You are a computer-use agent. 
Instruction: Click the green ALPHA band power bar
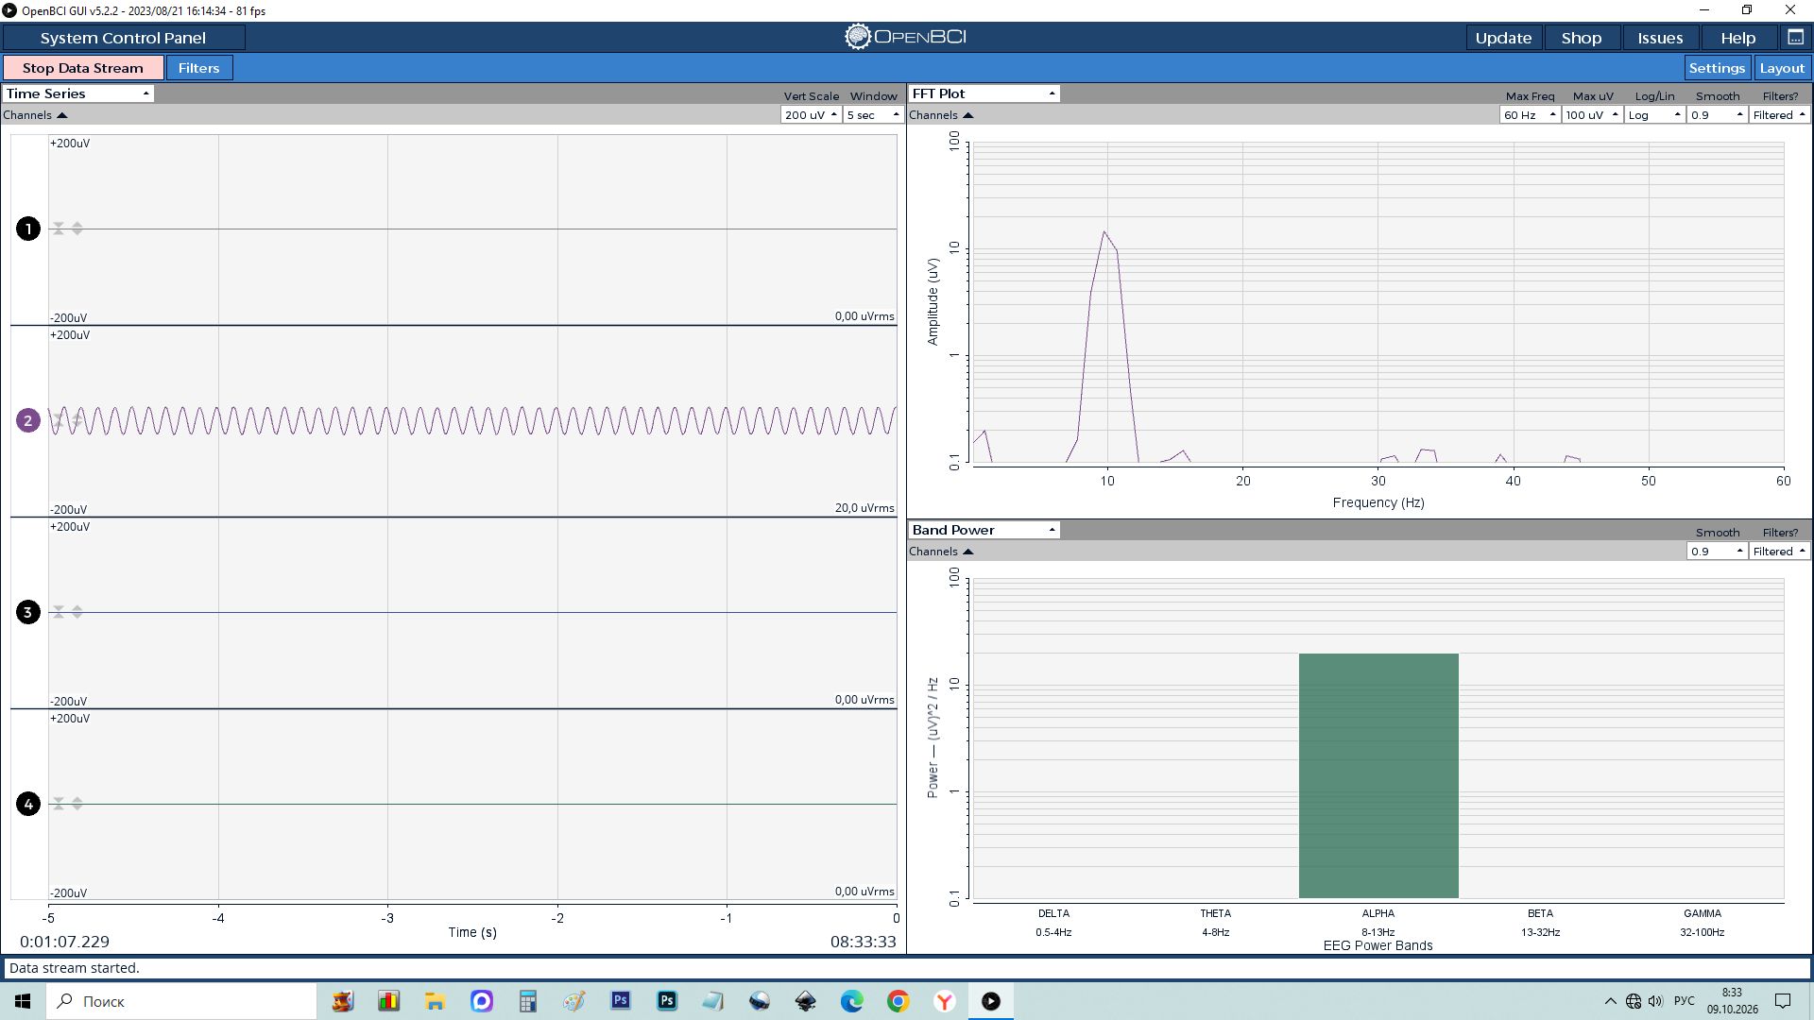[1378, 775]
